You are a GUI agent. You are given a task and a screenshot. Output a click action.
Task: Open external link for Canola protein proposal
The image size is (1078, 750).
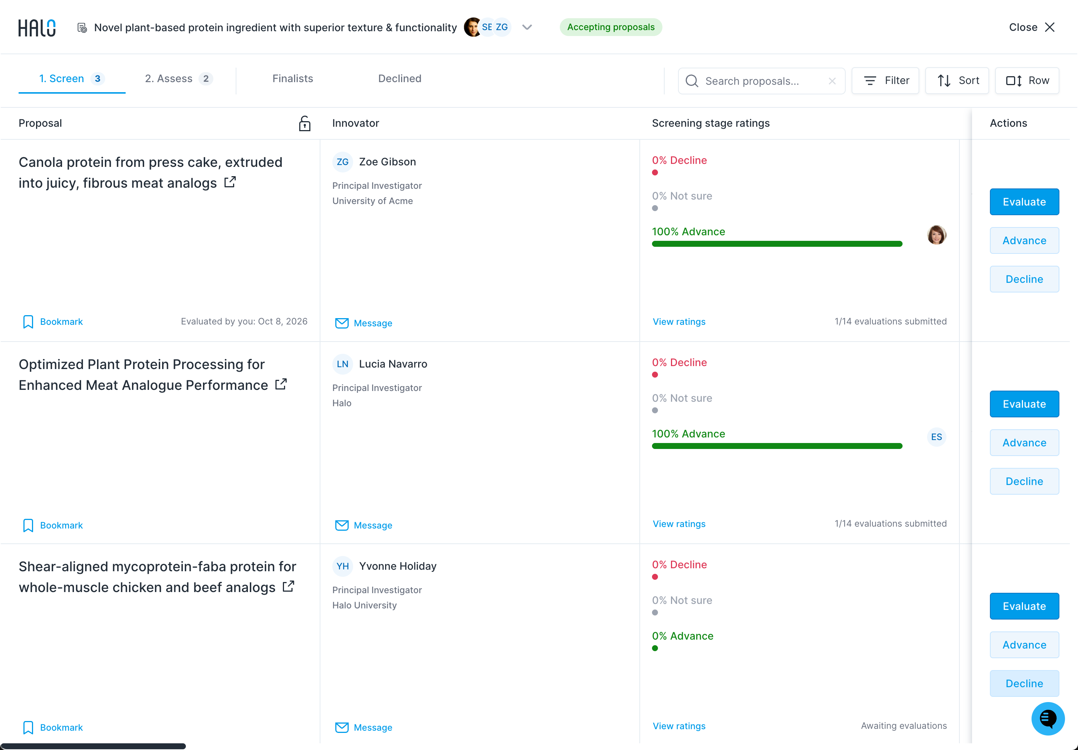click(230, 182)
